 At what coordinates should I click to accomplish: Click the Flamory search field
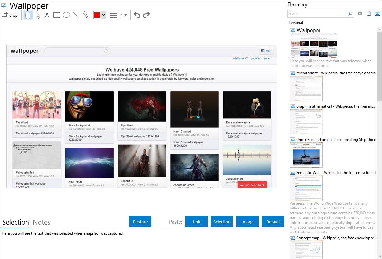(x=317, y=14)
